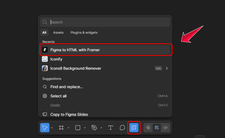Click the Copy to Figma Slides icon
The height and width of the screenshot is (138, 225).
45,114
